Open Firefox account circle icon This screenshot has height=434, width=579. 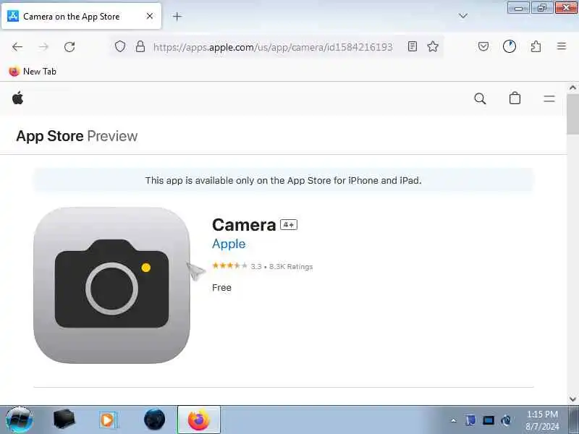coord(510,46)
